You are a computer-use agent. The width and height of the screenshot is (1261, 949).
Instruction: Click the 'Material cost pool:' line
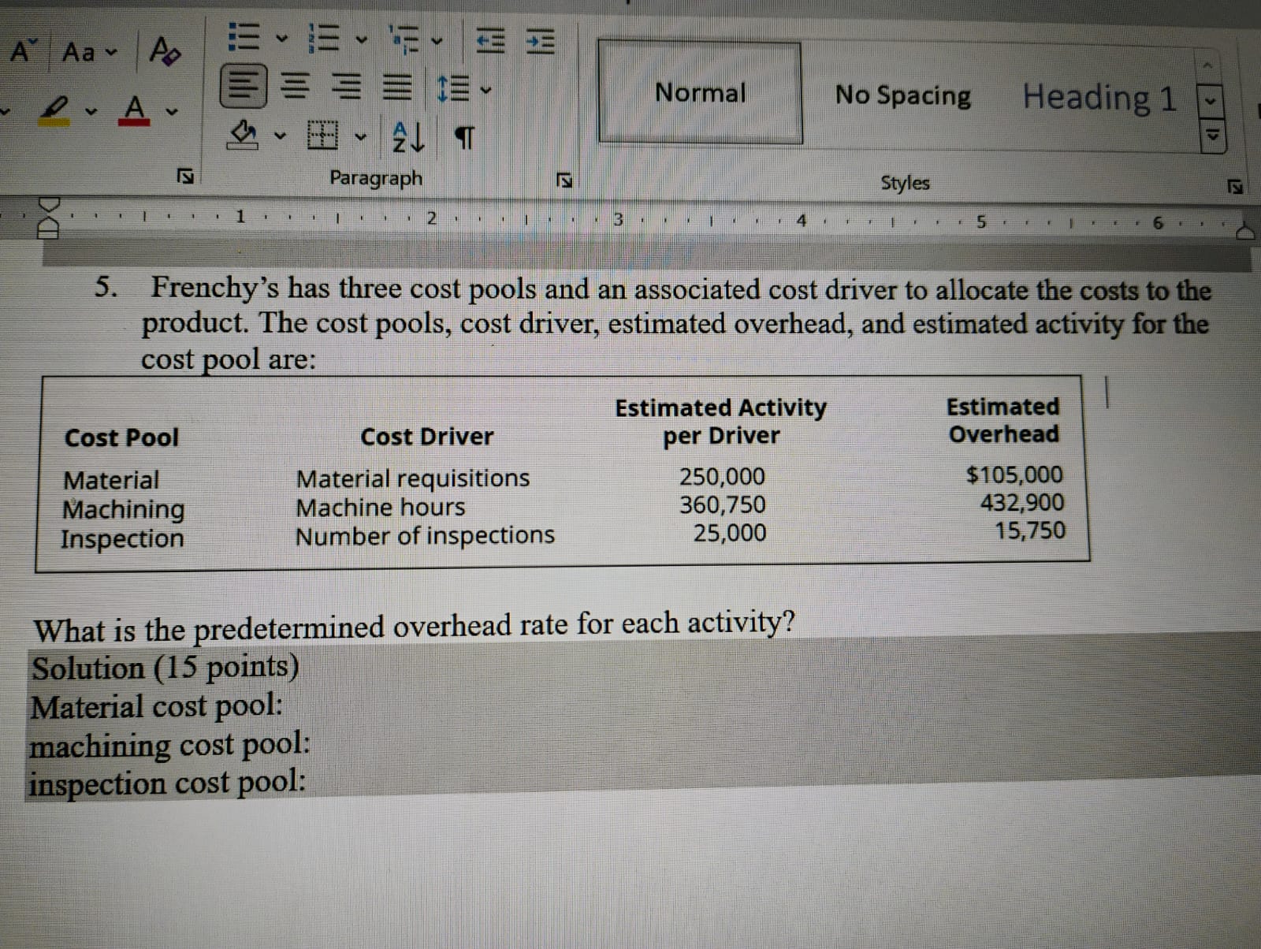coord(156,705)
